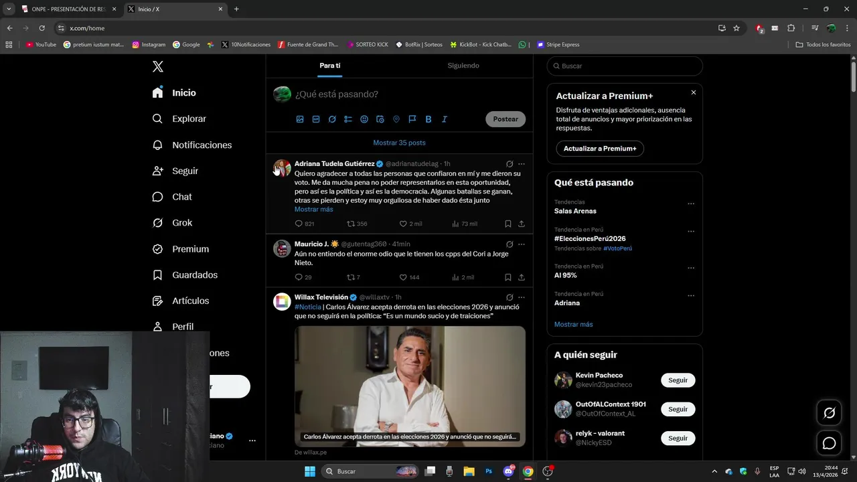Bookmark Adriana Tudela's post
857x482 pixels.
(x=508, y=224)
